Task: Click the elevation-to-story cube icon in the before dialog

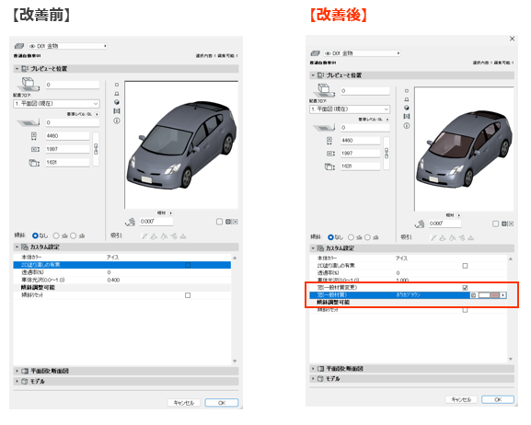Action: (29, 84)
